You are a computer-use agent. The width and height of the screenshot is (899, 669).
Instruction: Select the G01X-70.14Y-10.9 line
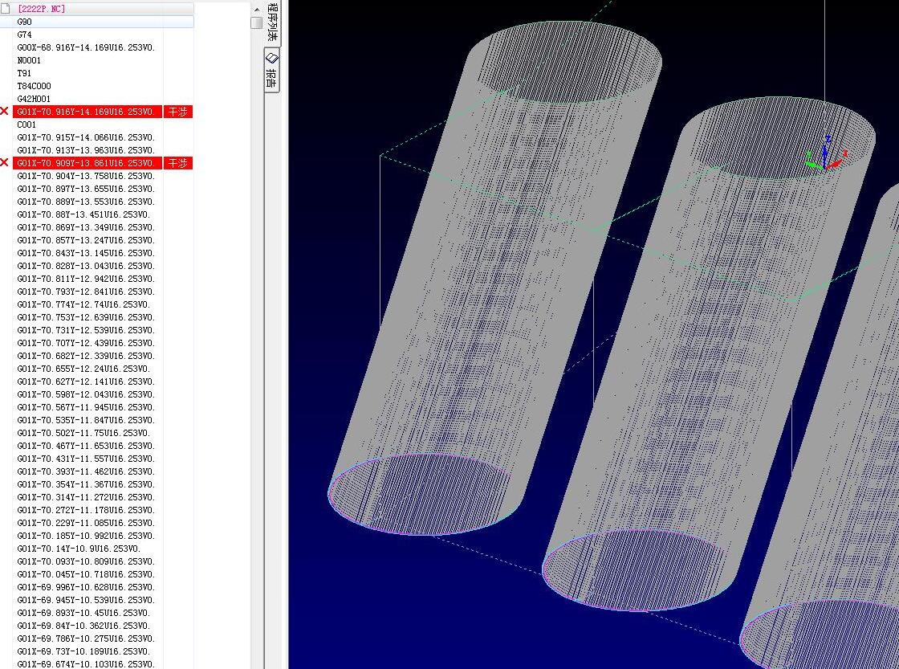point(79,549)
